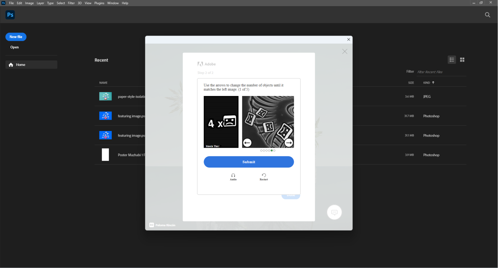Select the Home sidebar item
Viewport: 498px width, 268px height.
pos(31,65)
